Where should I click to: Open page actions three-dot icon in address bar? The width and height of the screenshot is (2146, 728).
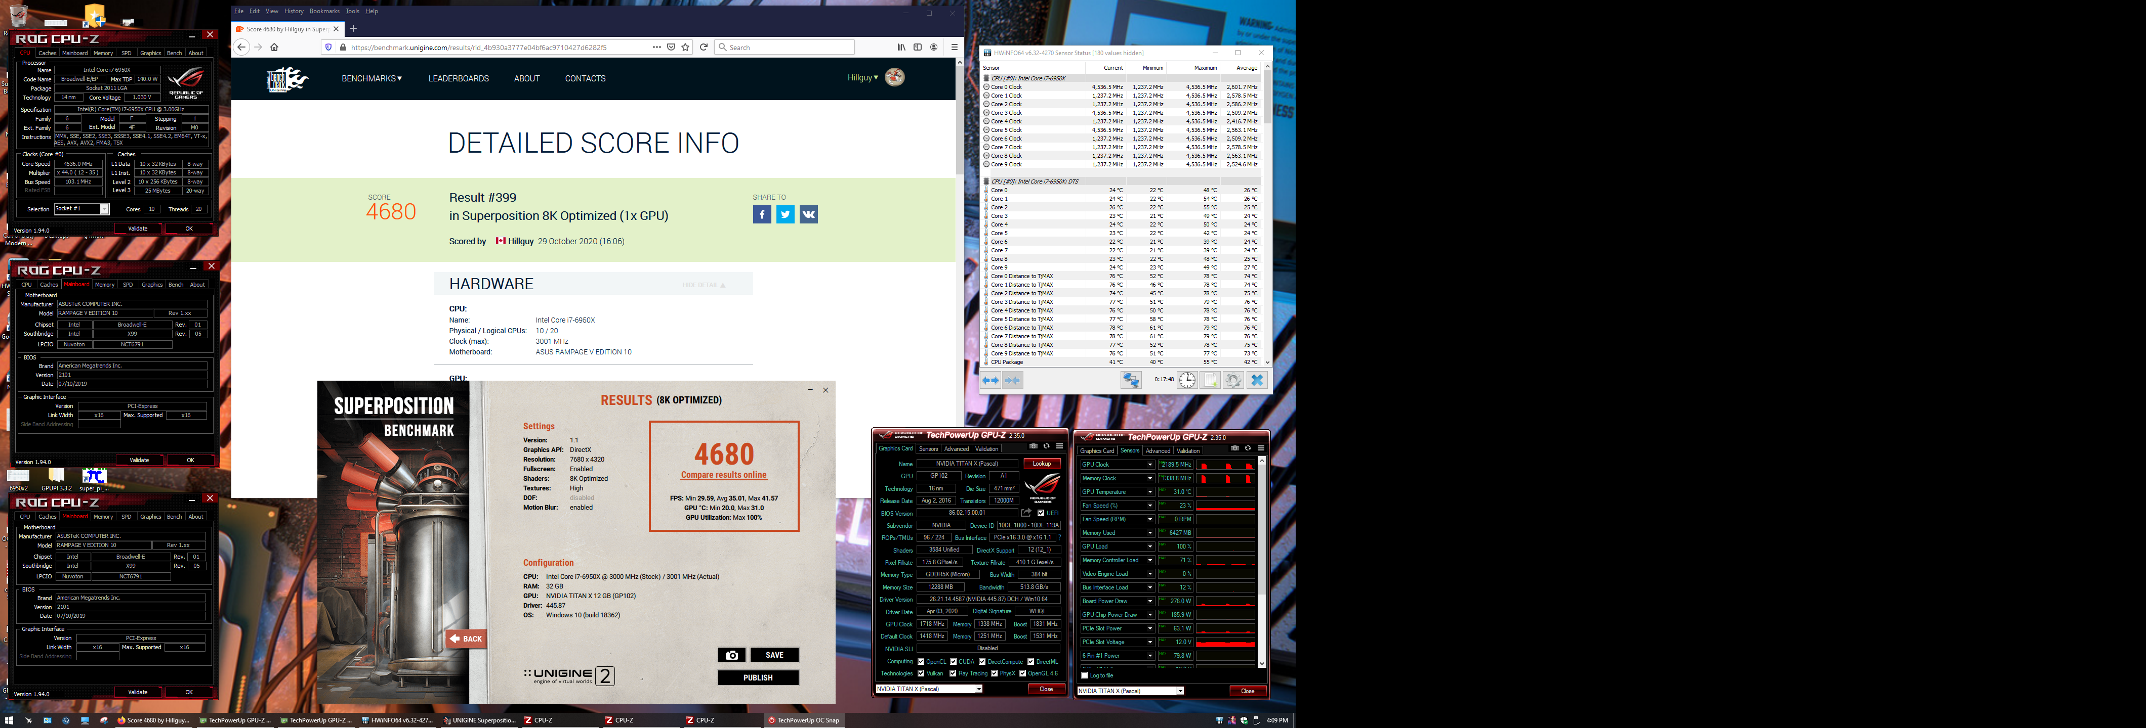[656, 48]
